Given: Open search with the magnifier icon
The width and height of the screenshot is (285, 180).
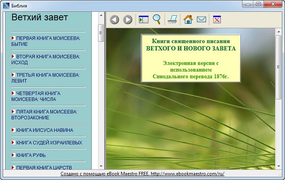Looking at the screenshot, I should pyautogui.click(x=157, y=19).
